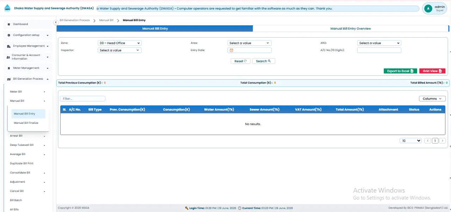This screenshot has height=212, width=451.
Task: Expand the Consolidate Bill submenu
Action: click(x=44, y=173)
